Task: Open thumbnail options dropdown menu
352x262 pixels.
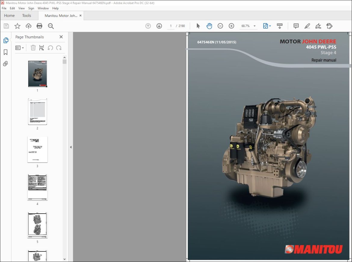Action: (x=20, y=48)
